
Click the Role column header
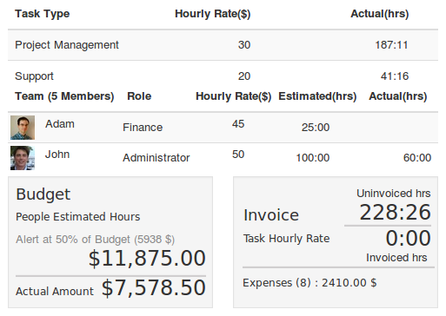pyautogui.click(x=139, y=96)
